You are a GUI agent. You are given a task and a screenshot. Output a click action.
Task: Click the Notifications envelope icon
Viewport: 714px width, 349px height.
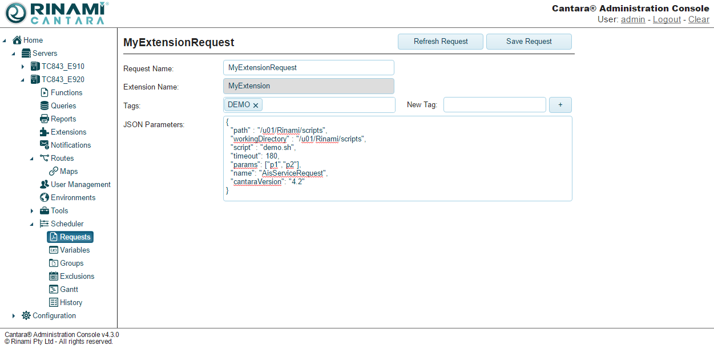pyautogui.click(x=45, y=145)
